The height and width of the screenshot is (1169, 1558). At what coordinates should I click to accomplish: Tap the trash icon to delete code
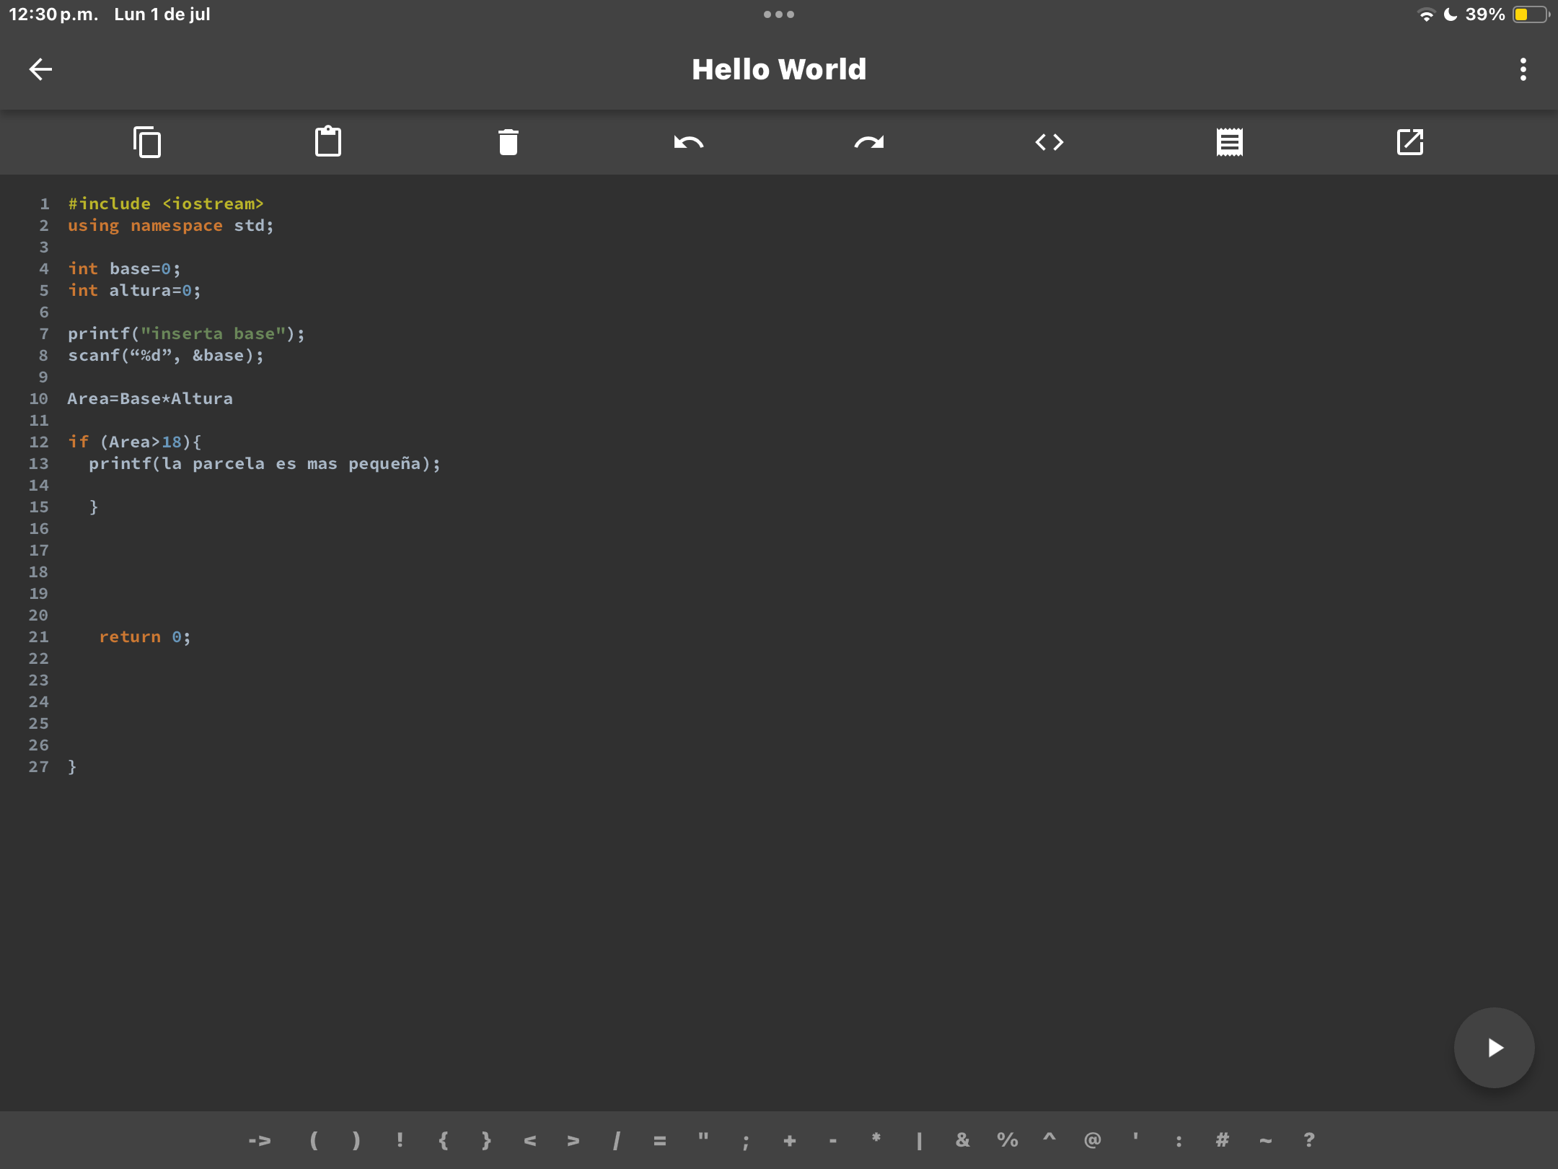click(509, 142)
